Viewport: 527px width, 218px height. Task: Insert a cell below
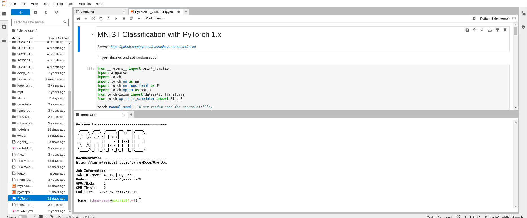(x=86, y=19)
